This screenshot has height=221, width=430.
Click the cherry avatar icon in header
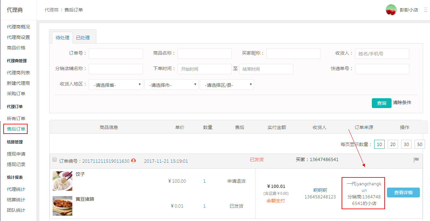[x=391, y=10]
